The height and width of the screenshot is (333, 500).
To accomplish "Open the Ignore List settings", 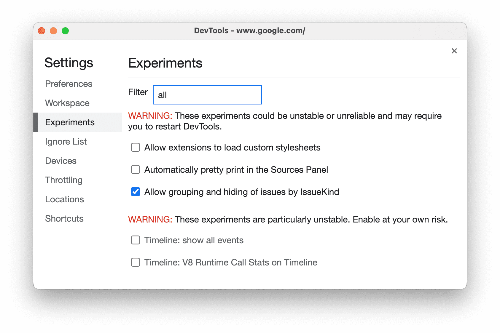I will (66, 142).
